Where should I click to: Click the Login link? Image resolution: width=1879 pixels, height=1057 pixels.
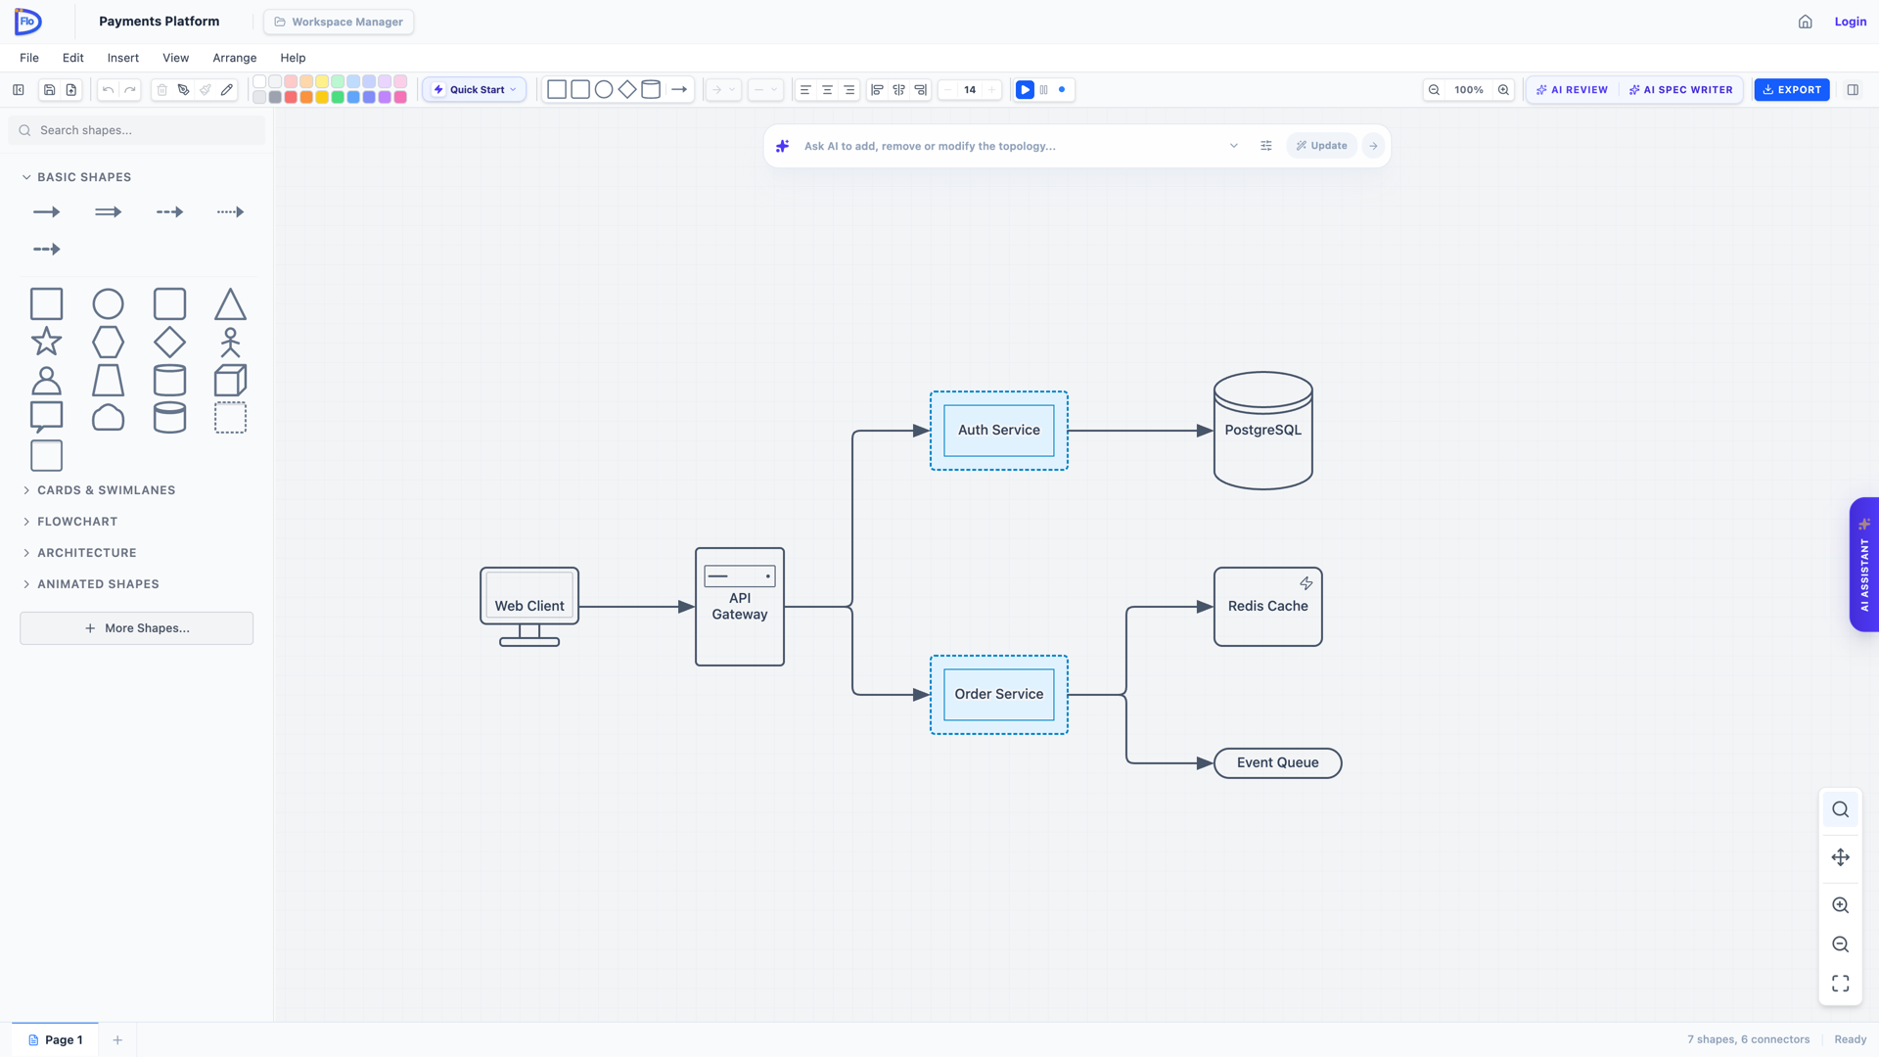pos(1851,22)
